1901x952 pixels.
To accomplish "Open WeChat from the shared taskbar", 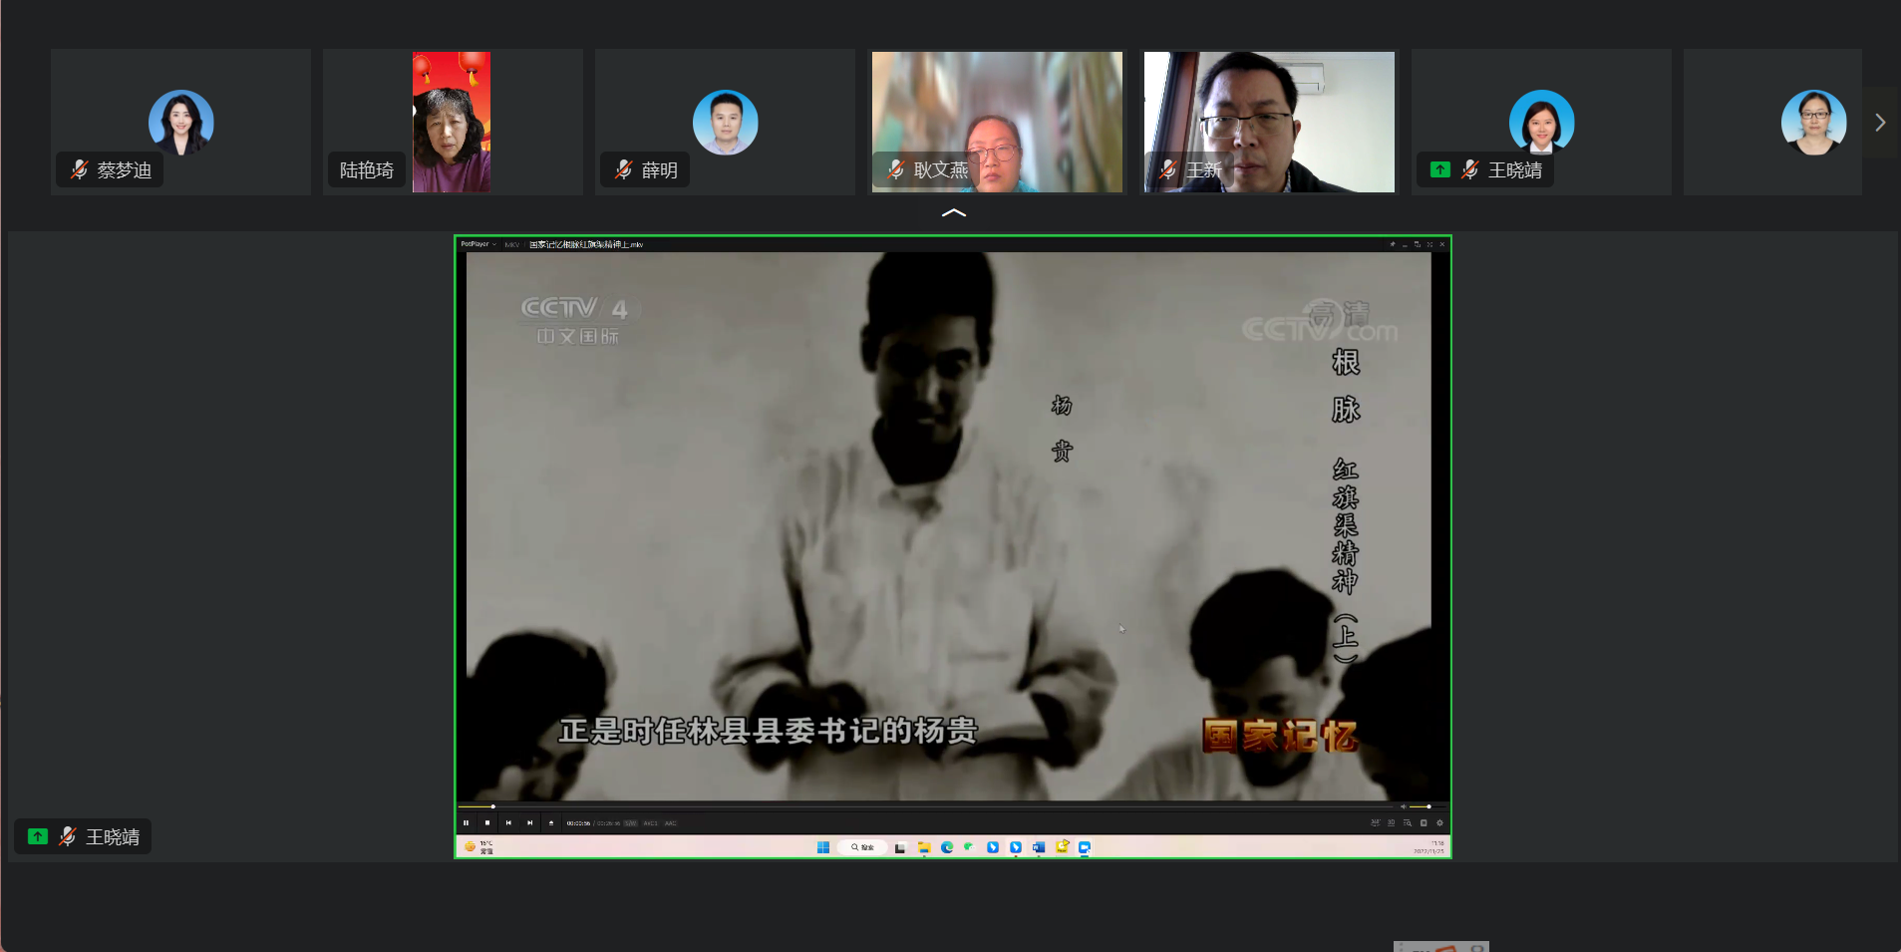I will click(968, 846).
